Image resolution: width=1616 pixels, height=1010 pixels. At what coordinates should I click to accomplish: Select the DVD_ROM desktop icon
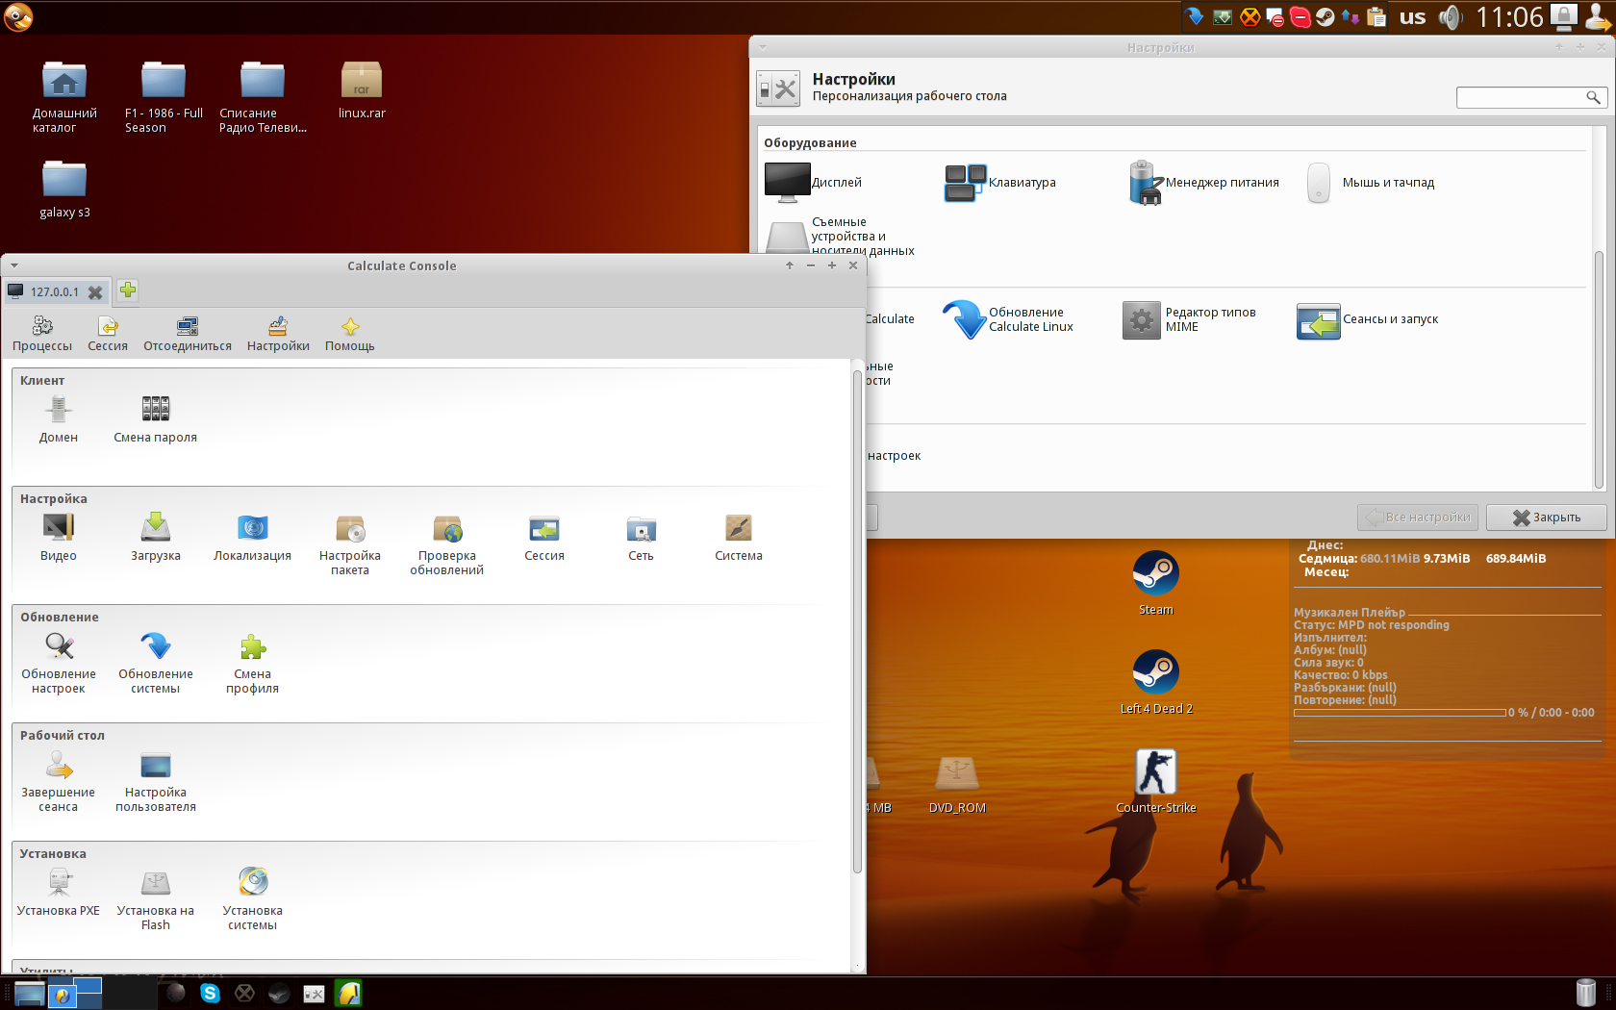click(957, 784)
